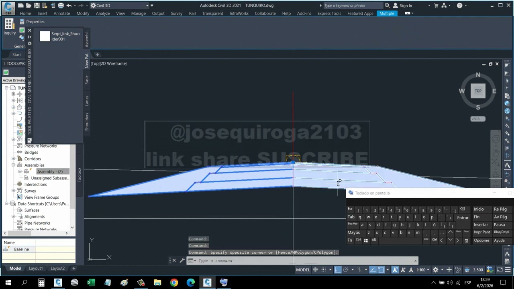Viewport: 514px width, 289px height.
Task: Open Excel from the Windows taskbar
Action: click(x=91, y=283)
